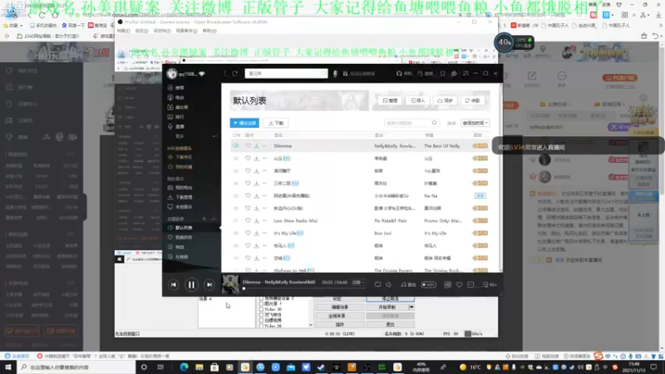665x374 pixels.
Task: Open Task View on the taskbar
Action: click(x=160, y=367)
